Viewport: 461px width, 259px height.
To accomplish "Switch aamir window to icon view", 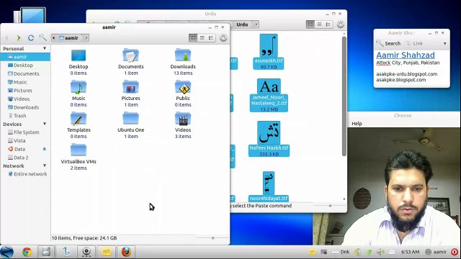I will 193,38.
